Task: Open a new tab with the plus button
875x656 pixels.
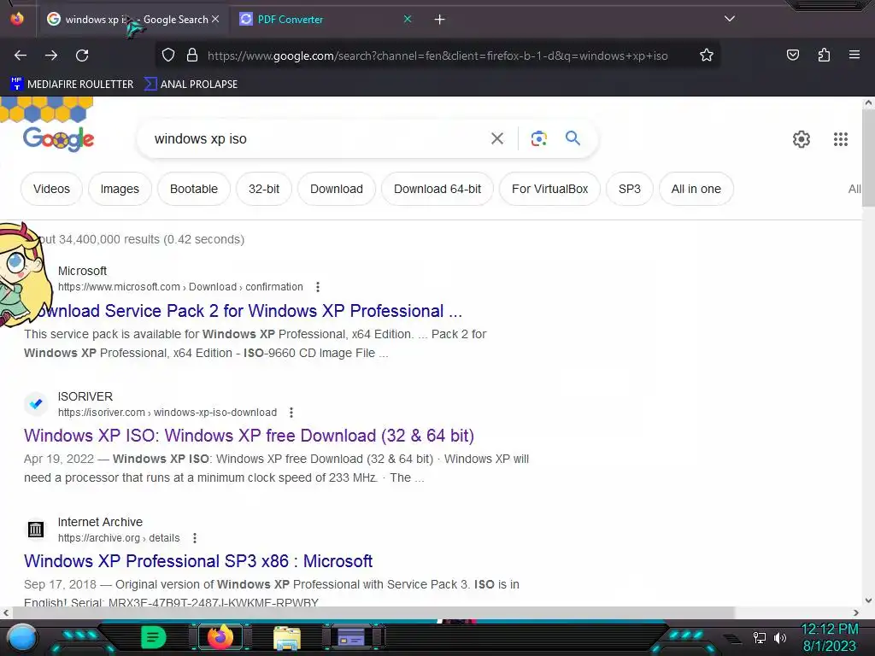Action: tap(440, 20)
